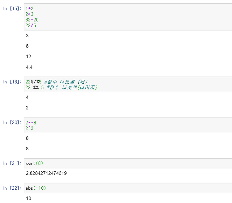Click the output value 6
This screenshot has height=203, width=232.
(x=27, y=46)
